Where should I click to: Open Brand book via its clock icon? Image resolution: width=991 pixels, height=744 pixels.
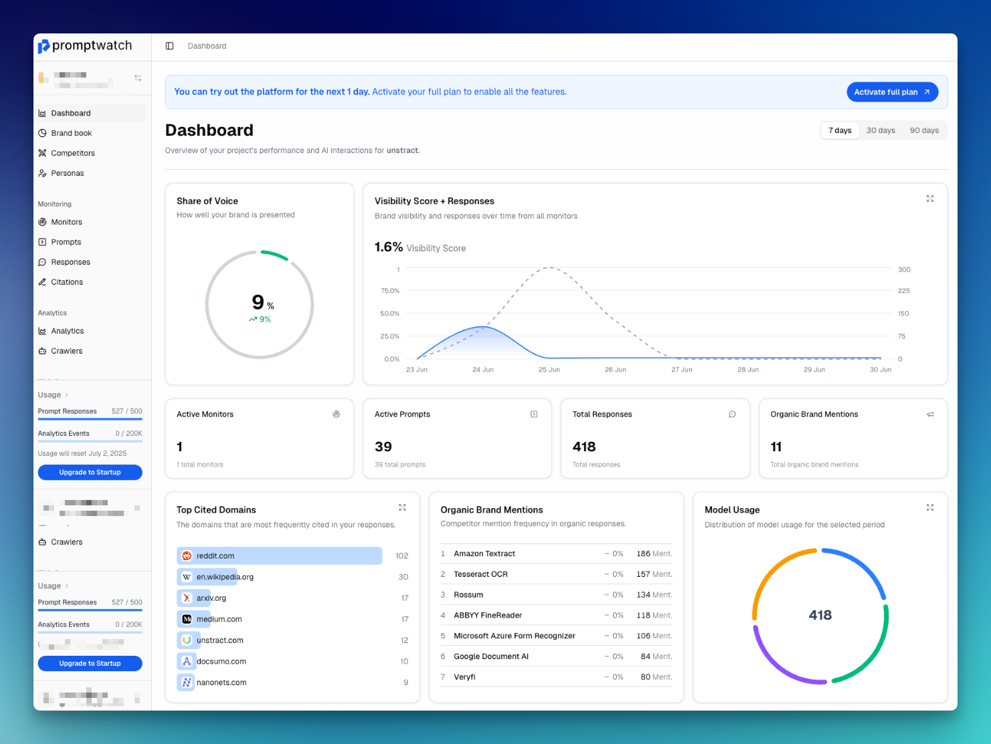pyautogui.click(x=42, y=133)
